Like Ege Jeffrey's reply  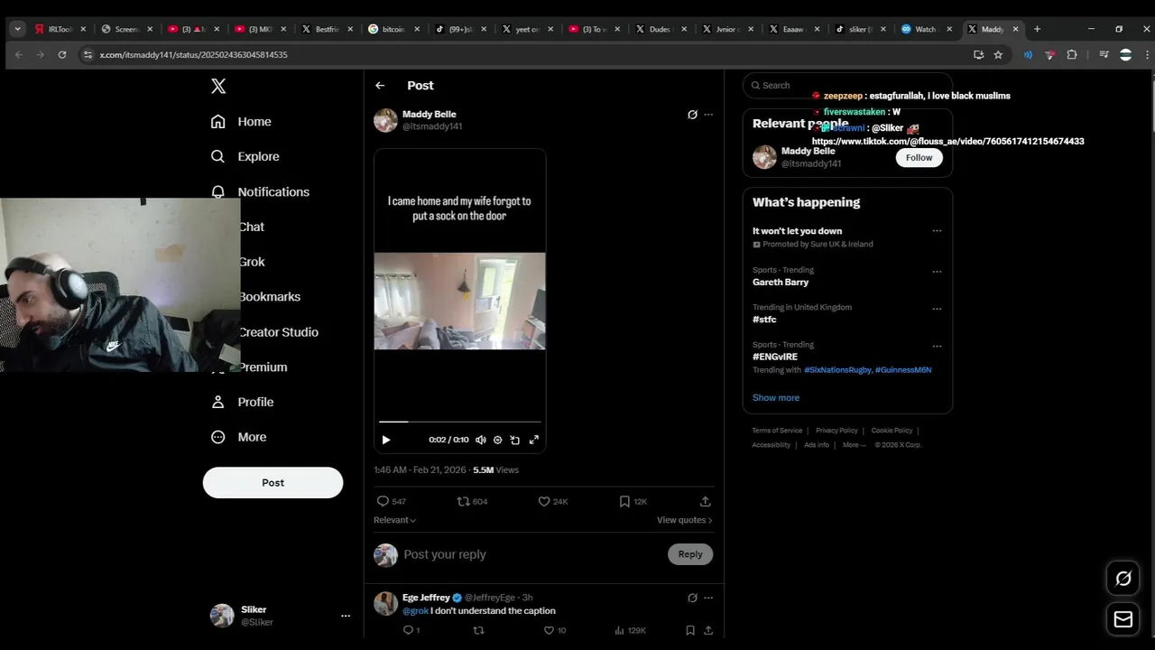pyautogui.click(x=549, y=630)
